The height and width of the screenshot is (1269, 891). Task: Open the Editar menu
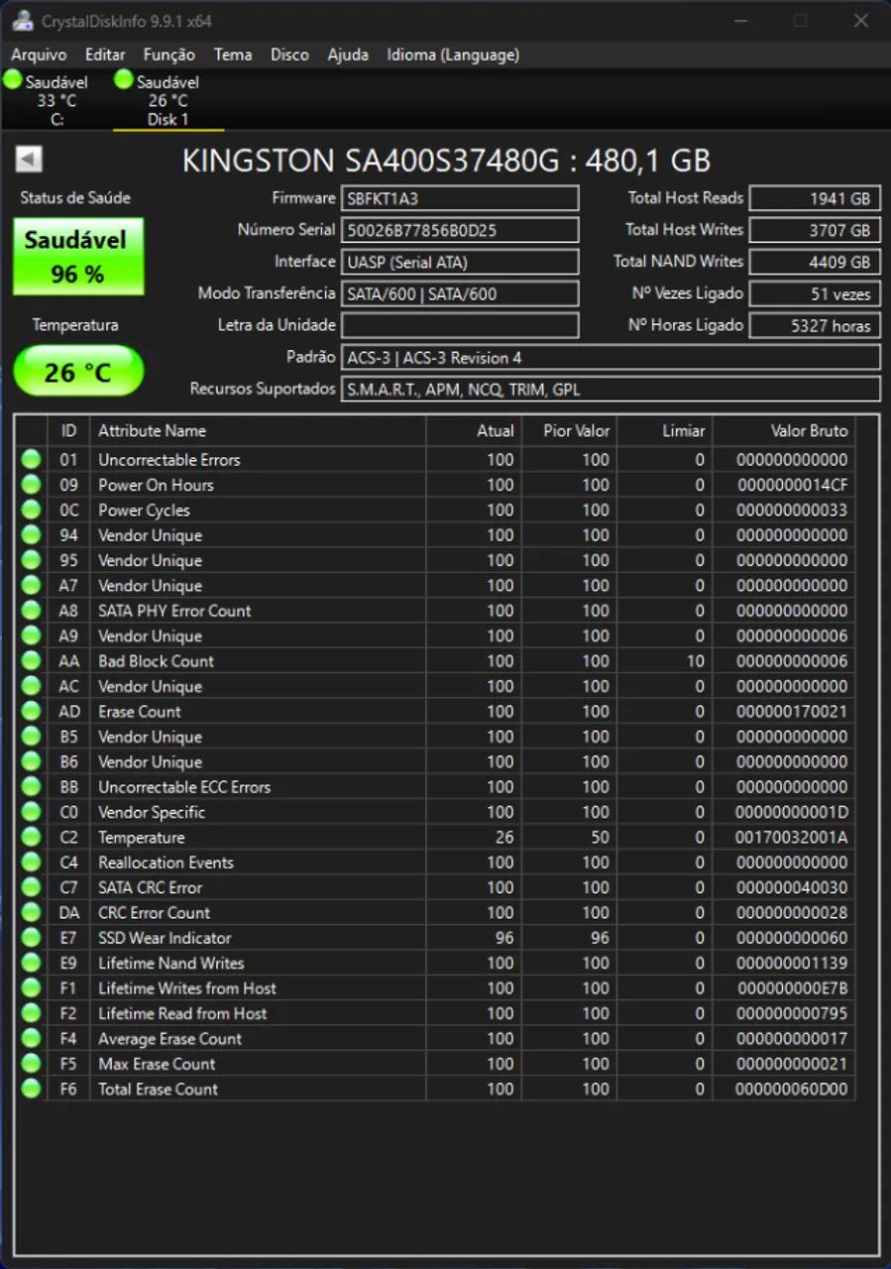point(105,55)
